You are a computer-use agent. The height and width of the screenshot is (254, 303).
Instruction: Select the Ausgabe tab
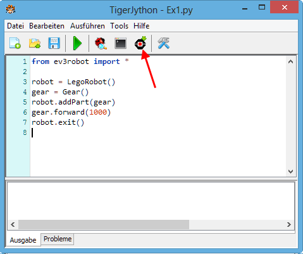point(23,240)
